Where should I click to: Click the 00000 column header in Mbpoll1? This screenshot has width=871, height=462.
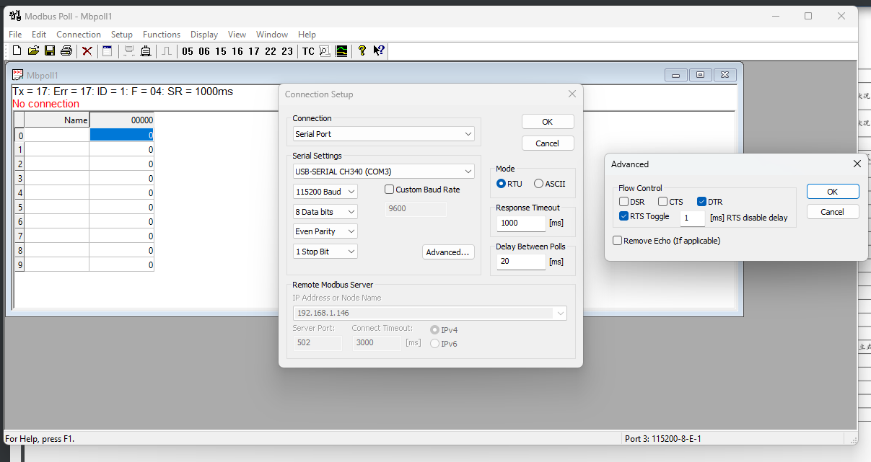(121, 120)
